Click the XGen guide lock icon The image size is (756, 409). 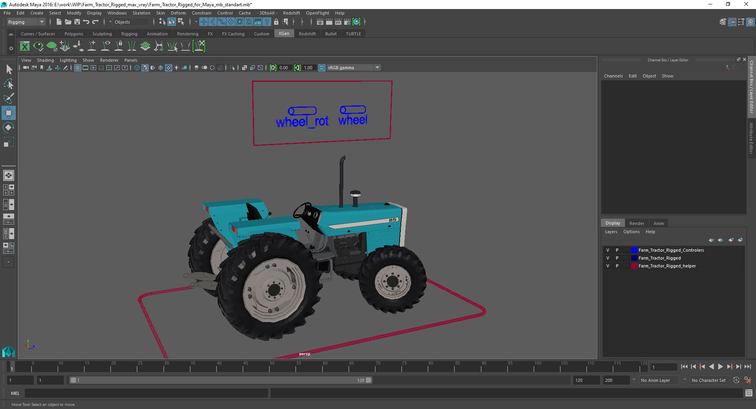119,46
